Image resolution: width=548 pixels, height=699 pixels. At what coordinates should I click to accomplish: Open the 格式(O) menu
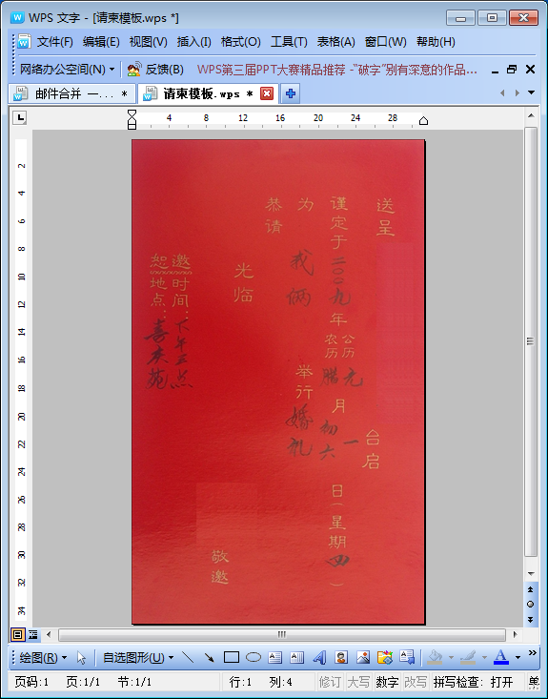pos(240,42)
